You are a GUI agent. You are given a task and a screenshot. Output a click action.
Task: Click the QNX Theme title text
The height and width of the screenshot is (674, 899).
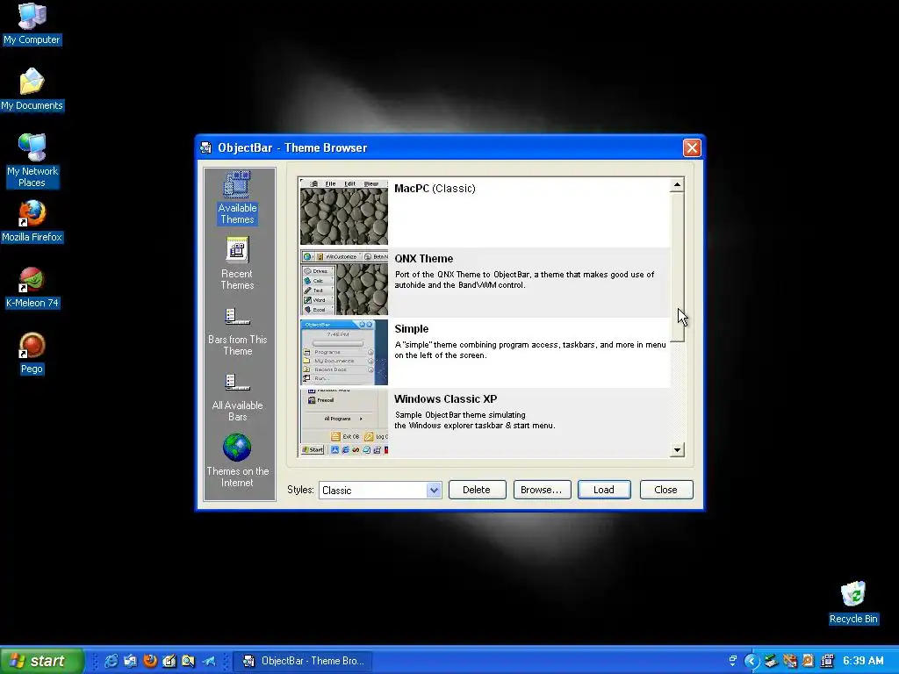[x=424, y=259]
